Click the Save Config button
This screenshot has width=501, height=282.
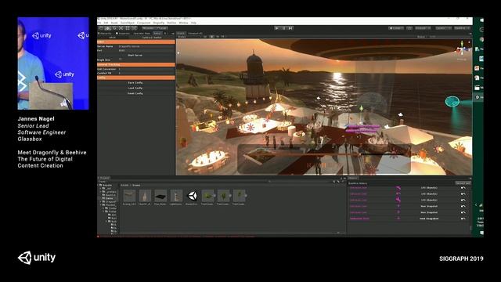[x=135, y=83]
